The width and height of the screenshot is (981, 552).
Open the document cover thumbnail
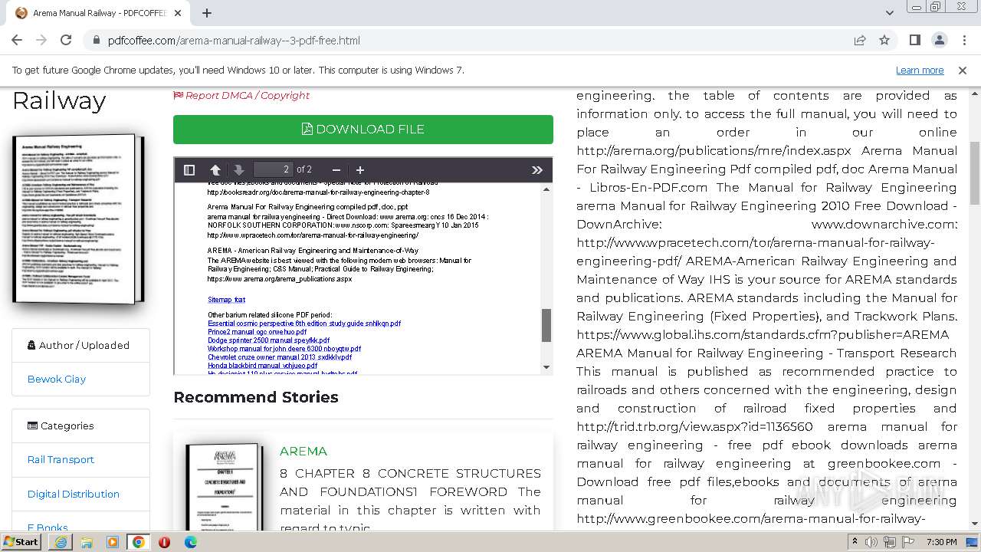(78, 219)
